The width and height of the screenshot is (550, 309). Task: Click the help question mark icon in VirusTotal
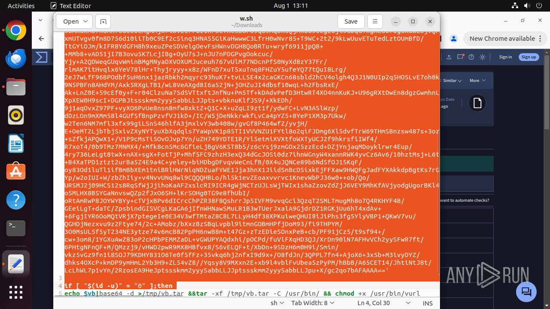coord(471,57)
